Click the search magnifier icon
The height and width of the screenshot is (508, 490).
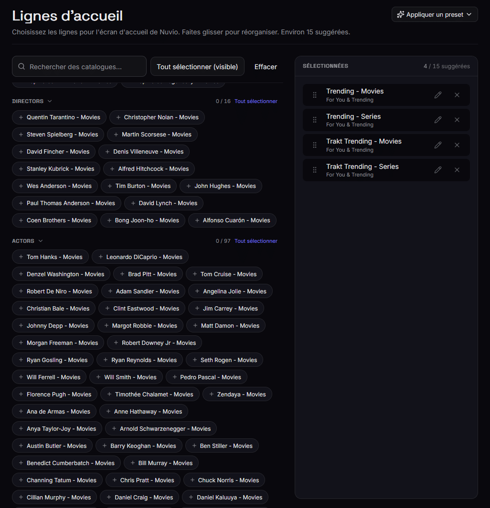coord(21,66)
